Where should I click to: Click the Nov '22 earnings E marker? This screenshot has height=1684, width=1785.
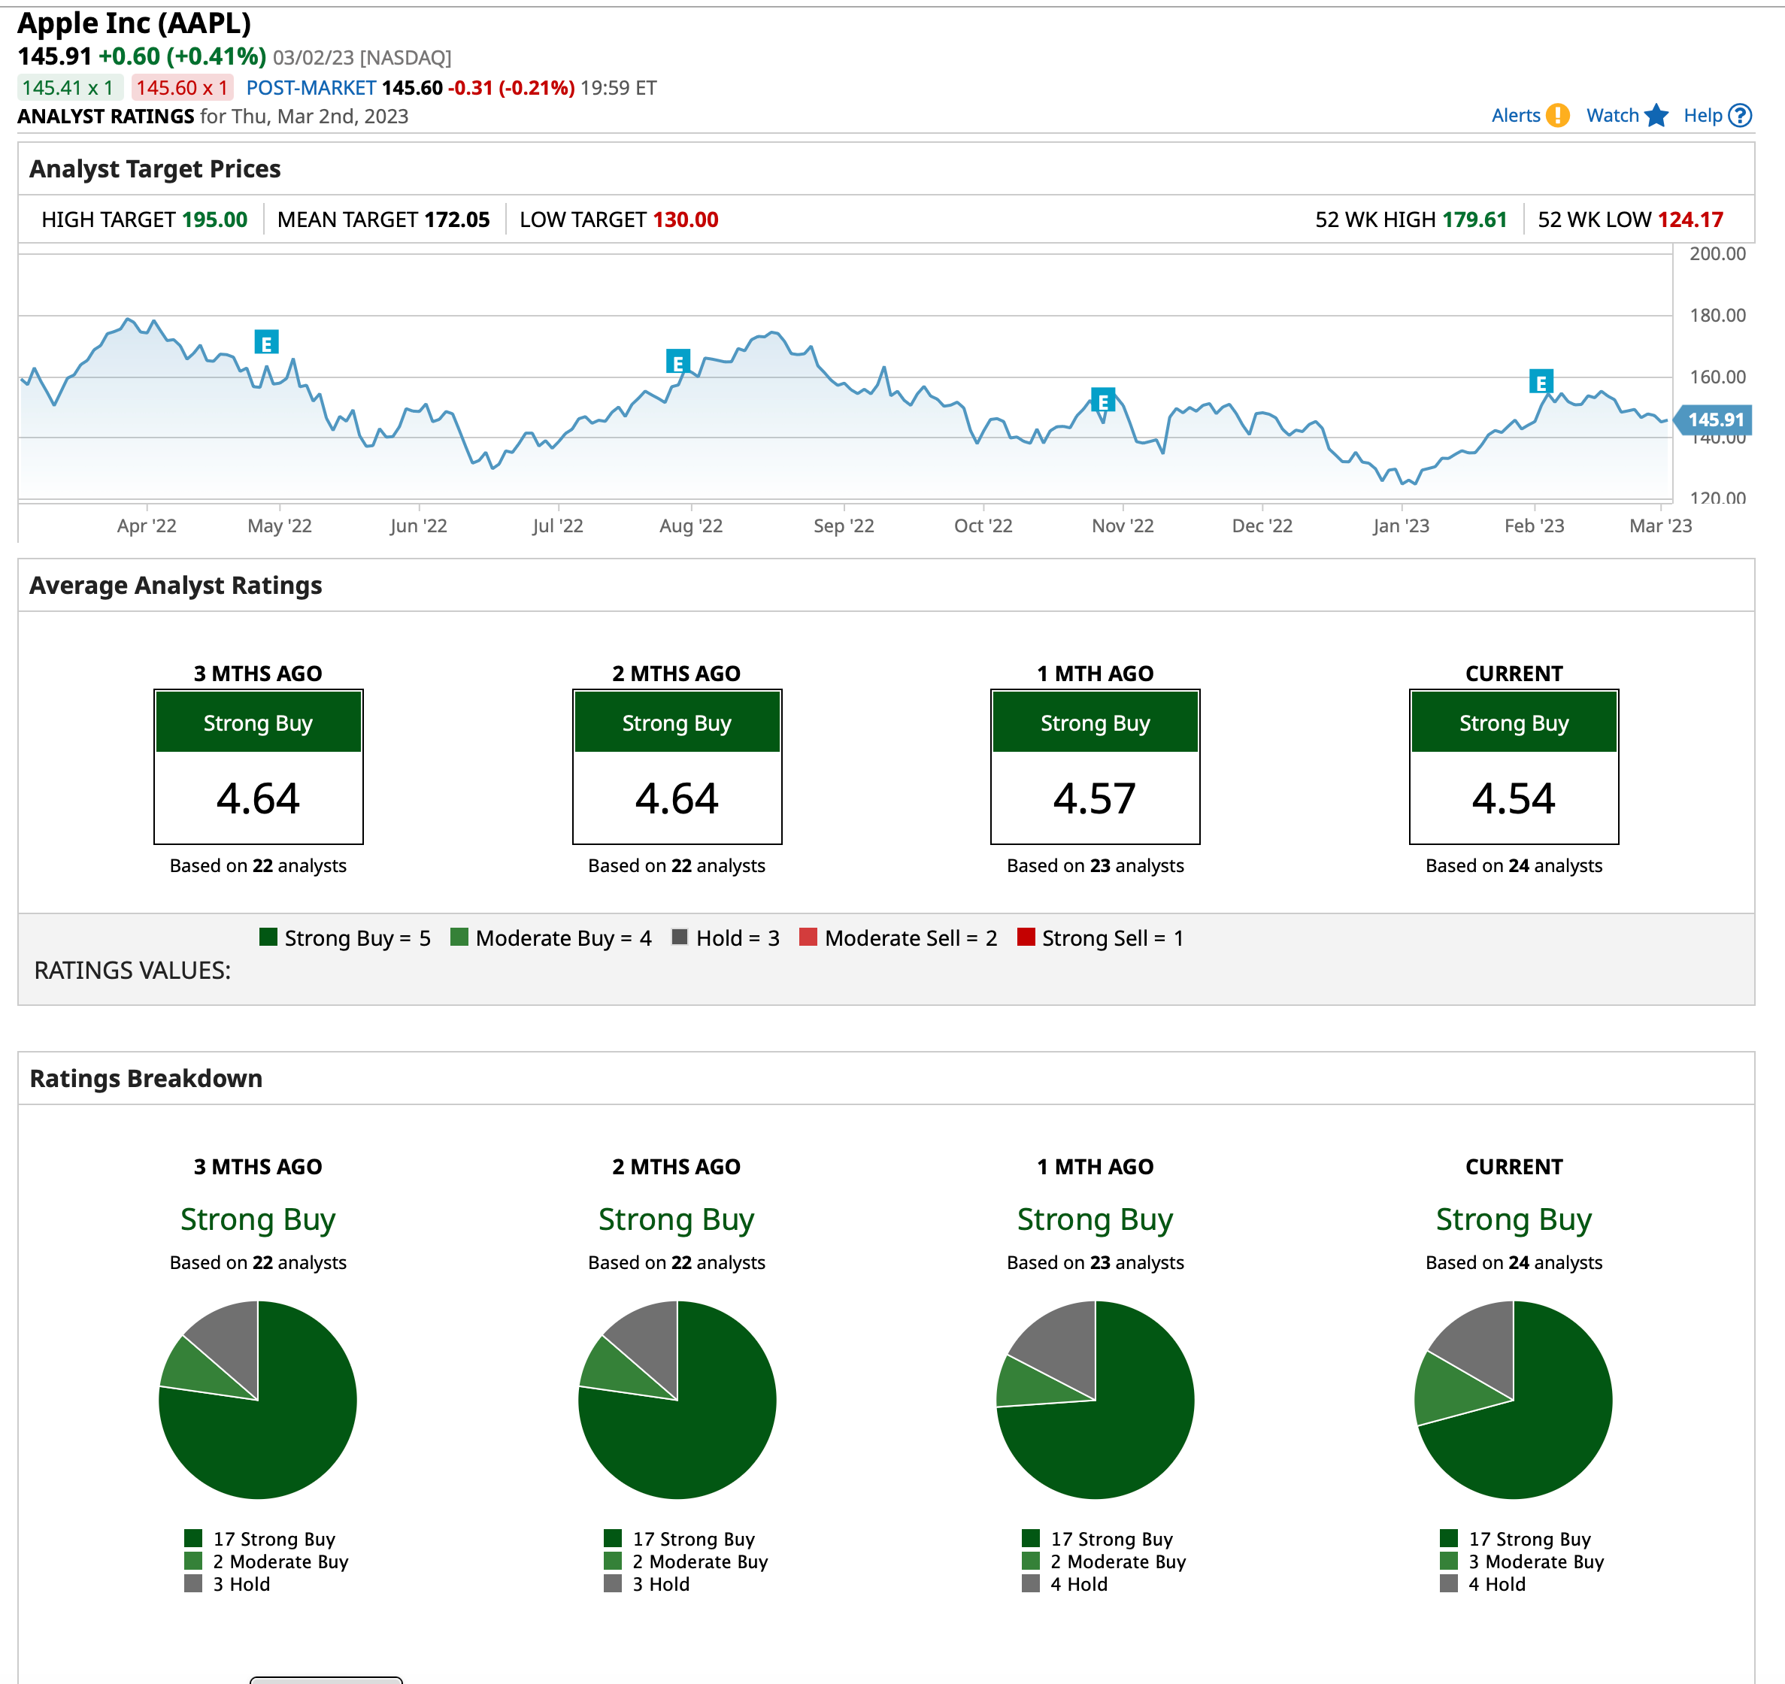pos(1102,401)
